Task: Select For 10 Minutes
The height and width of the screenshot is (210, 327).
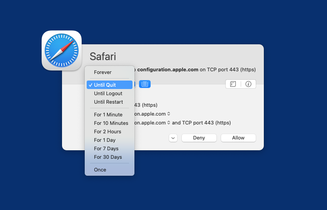Action: [x=109, y=123]
